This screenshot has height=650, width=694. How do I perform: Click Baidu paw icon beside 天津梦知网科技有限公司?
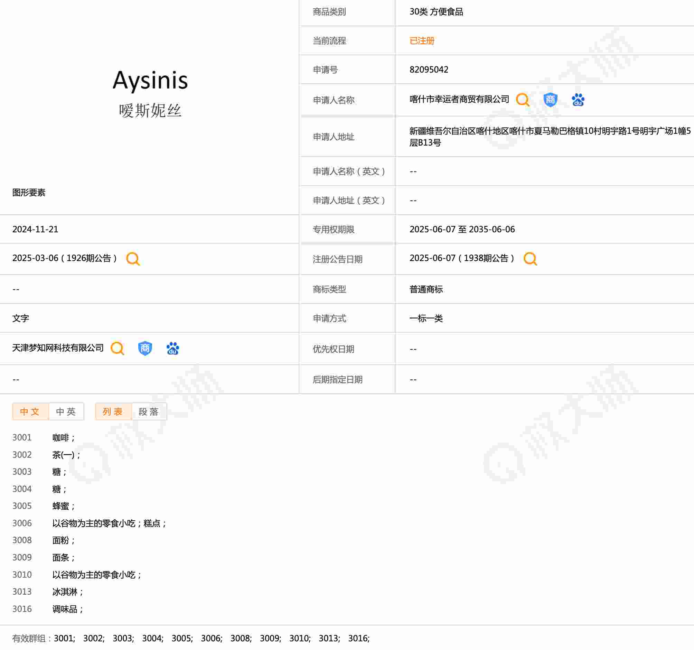coord(172,348)
